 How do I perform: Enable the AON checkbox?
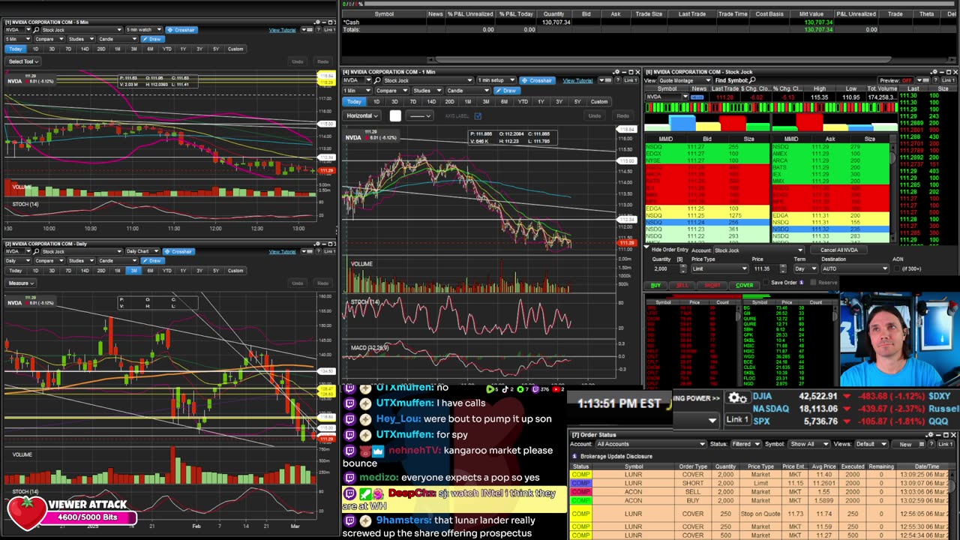point(897,268)
